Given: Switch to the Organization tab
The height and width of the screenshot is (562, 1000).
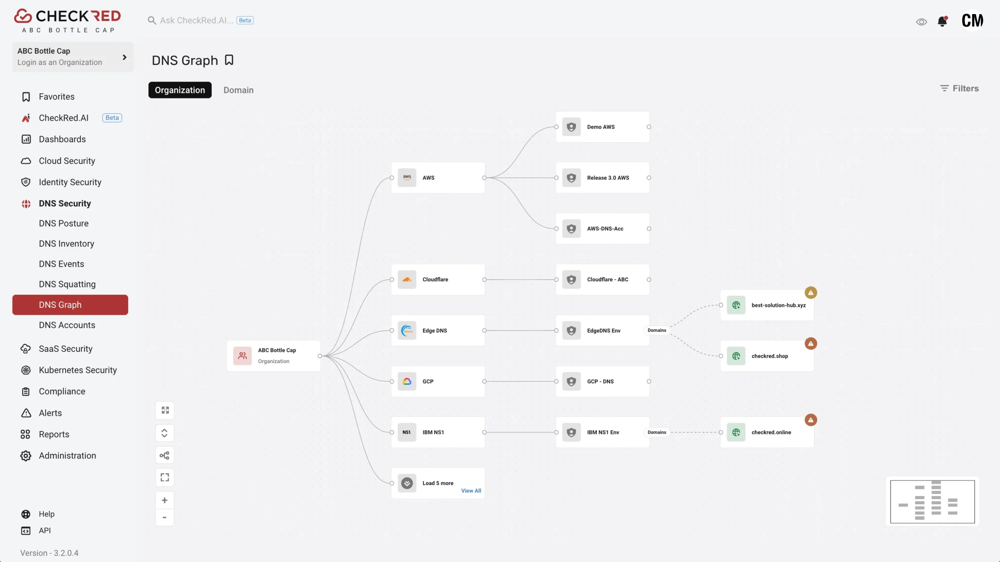Looking at the screenshot, I should click(180, 90).
